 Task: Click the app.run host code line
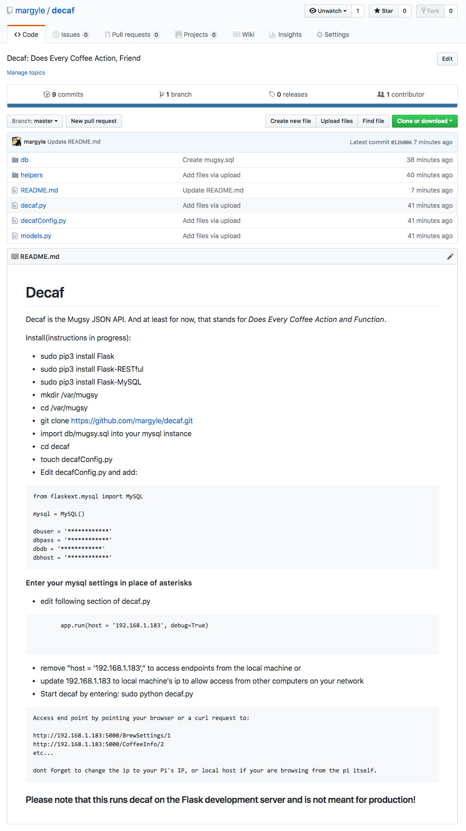(x=134, y=626)
